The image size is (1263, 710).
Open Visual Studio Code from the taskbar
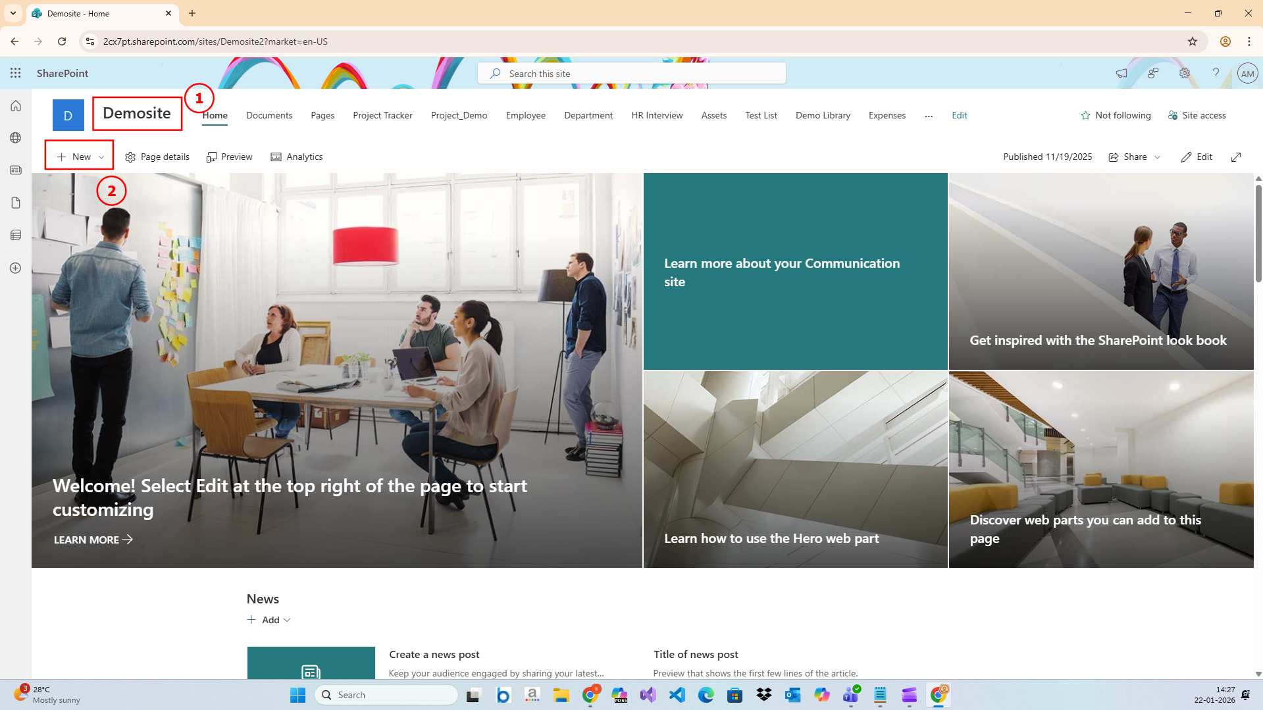(677, 695)
